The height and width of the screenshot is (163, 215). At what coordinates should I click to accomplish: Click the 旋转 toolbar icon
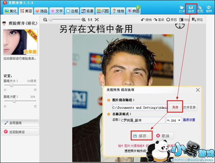click(209, 9)
